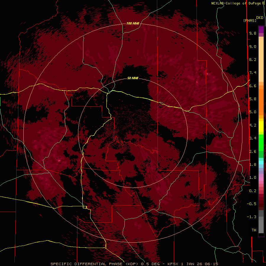266x266 pixels.
Task: Click the -1.3 value on the scale
Action: pos(252,217)
